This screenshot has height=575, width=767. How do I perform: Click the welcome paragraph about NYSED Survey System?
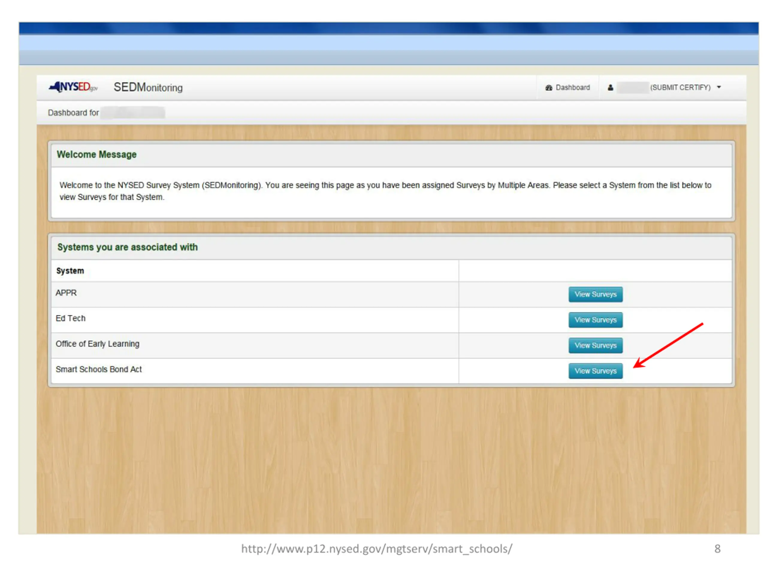coord(385,191)
